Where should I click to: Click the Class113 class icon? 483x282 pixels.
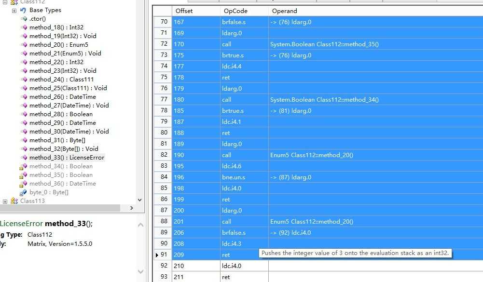pos(14,201)
